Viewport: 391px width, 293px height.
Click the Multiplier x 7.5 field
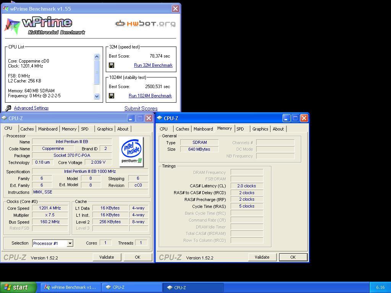pyautogui.click(x=50, y=215)
